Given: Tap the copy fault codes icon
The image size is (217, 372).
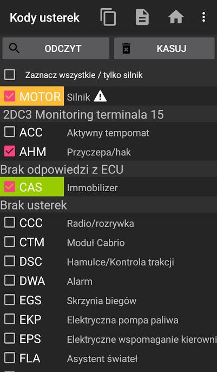Looking at the screenshot, I should coord(108,17).
